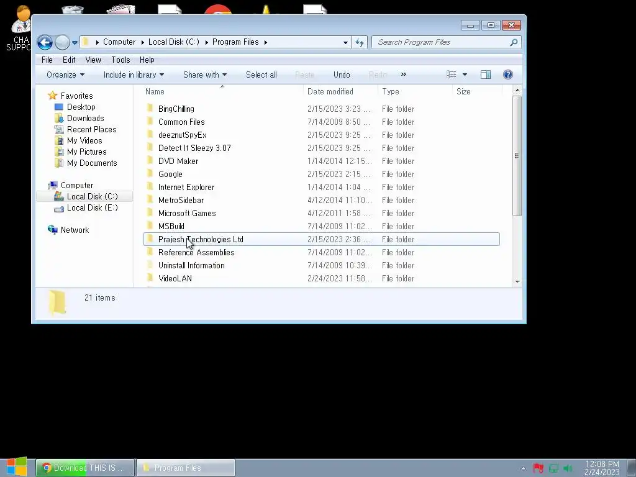
Task: Select Computer in navigation pane
Action: coord(76,185)
